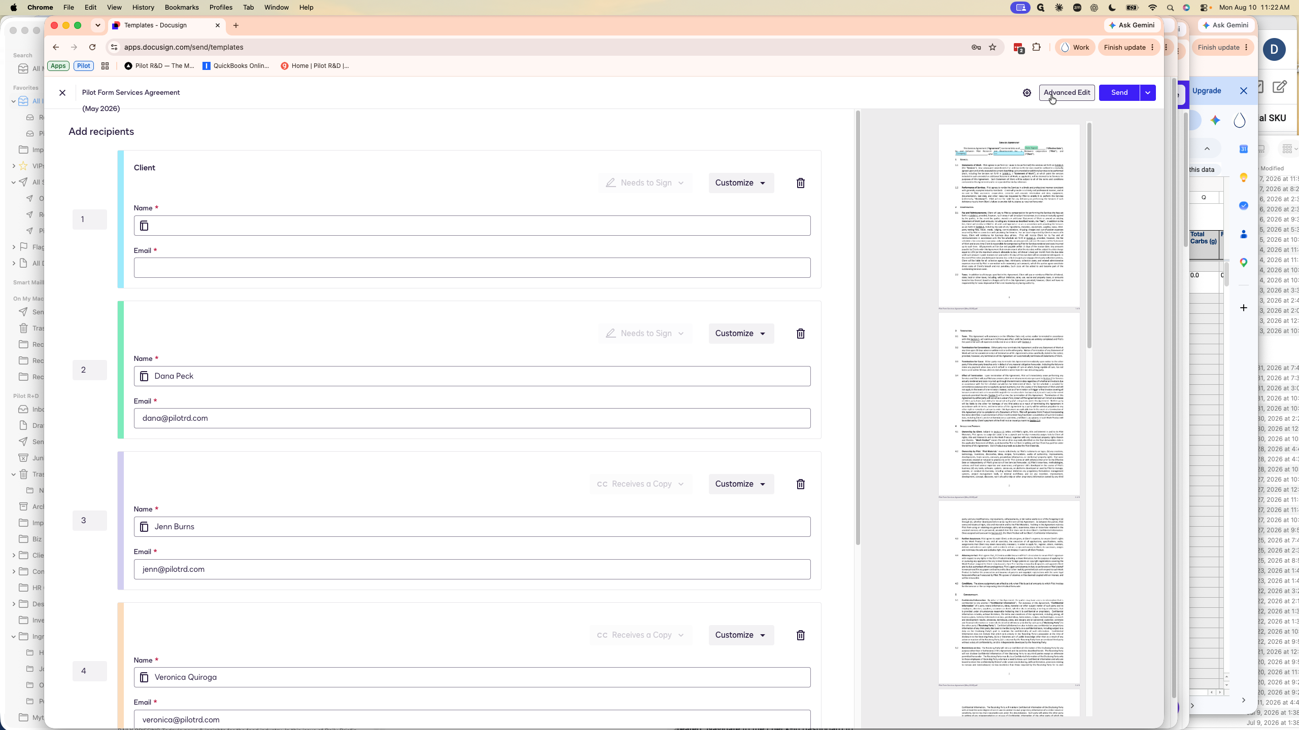This screenshot has width=1299, height=730.
Task: Bookmark this page with the star icon
Action: pyautogui.click(x=993, y=47)
